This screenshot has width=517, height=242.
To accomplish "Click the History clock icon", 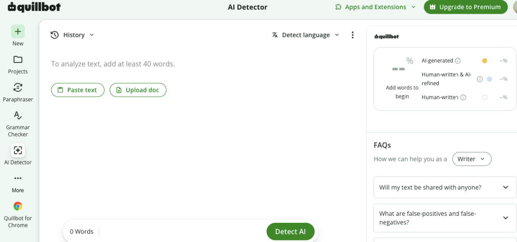I will pos(55,35).
